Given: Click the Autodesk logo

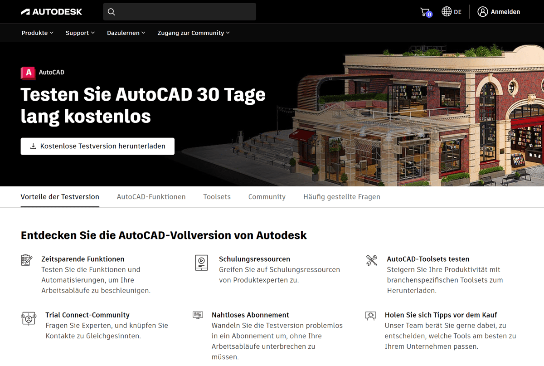Looking at the screenshot, I should click(51, 12).
